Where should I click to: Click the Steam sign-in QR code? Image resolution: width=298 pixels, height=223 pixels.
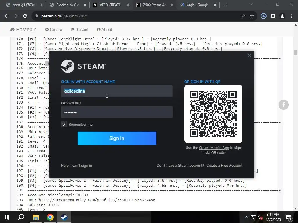[x=213, y=114]
